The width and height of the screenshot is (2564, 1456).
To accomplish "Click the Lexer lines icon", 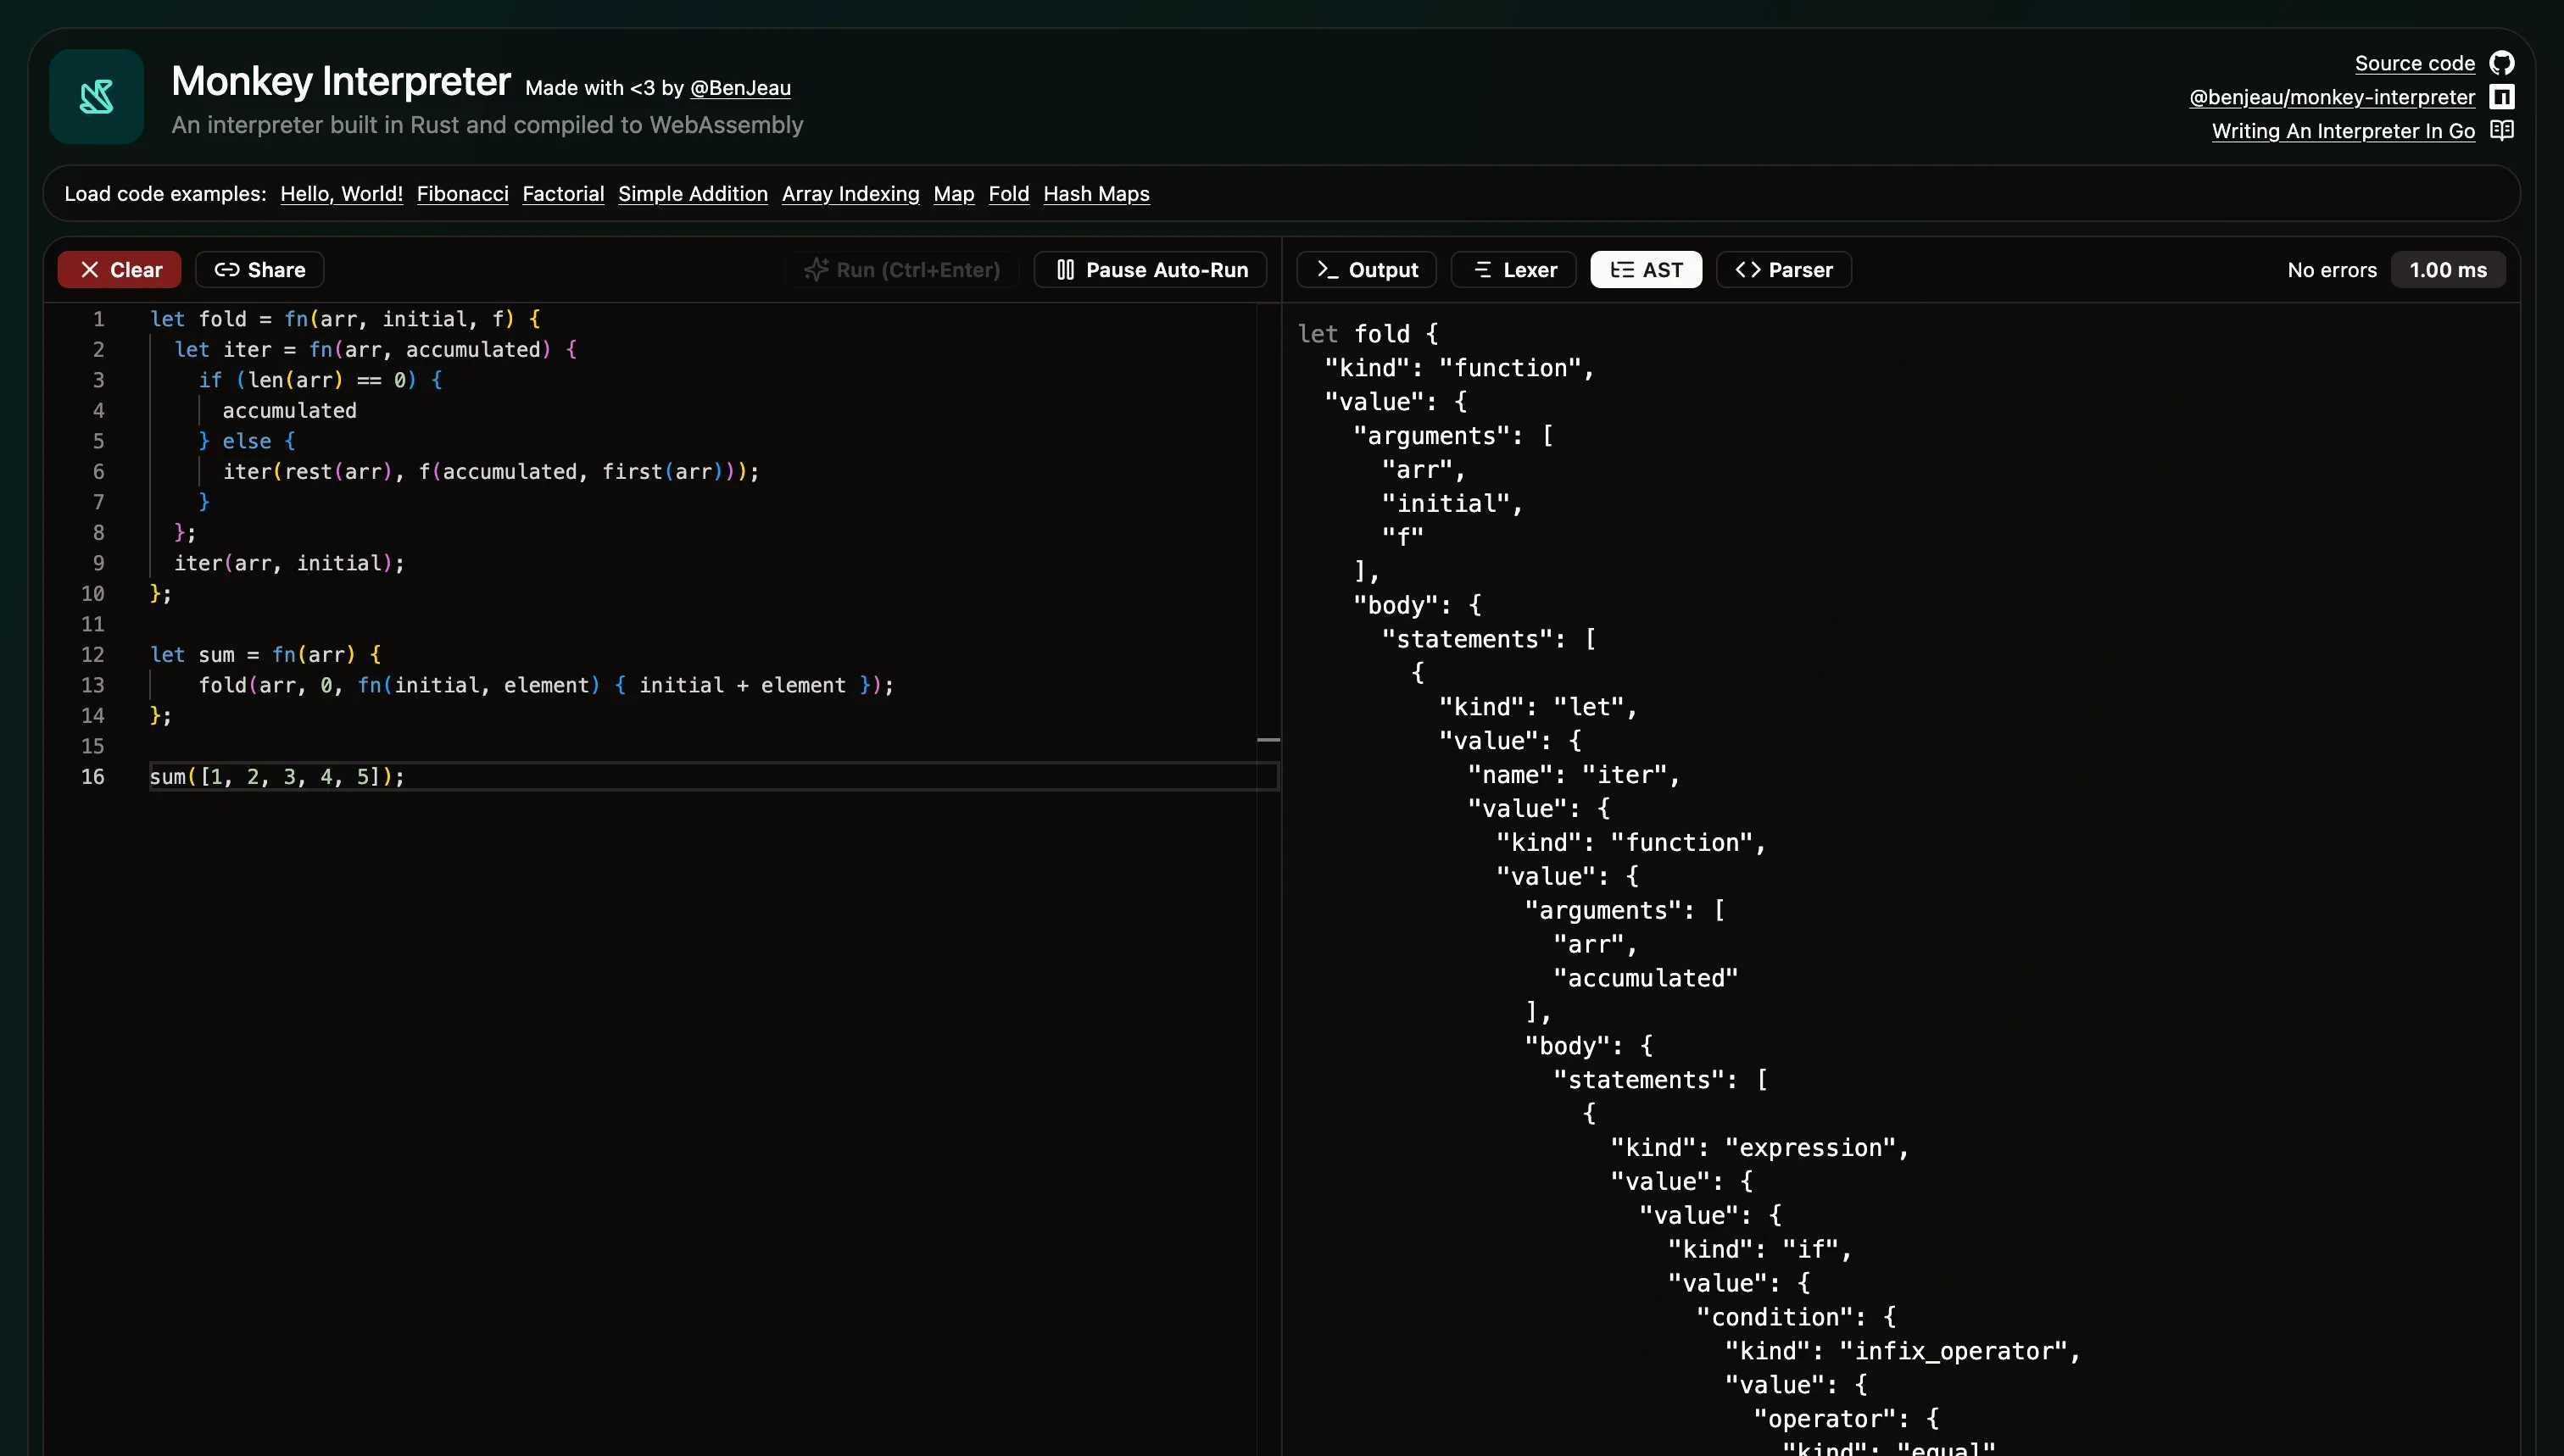I will click(1485, 270).
